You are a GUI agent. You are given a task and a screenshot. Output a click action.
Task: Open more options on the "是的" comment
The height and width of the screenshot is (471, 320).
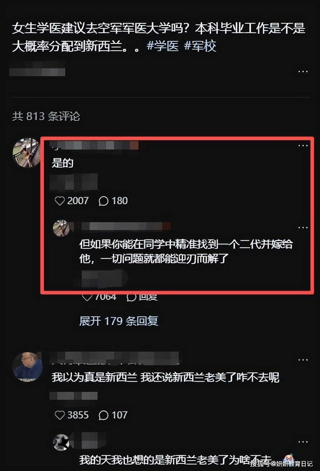303,146
